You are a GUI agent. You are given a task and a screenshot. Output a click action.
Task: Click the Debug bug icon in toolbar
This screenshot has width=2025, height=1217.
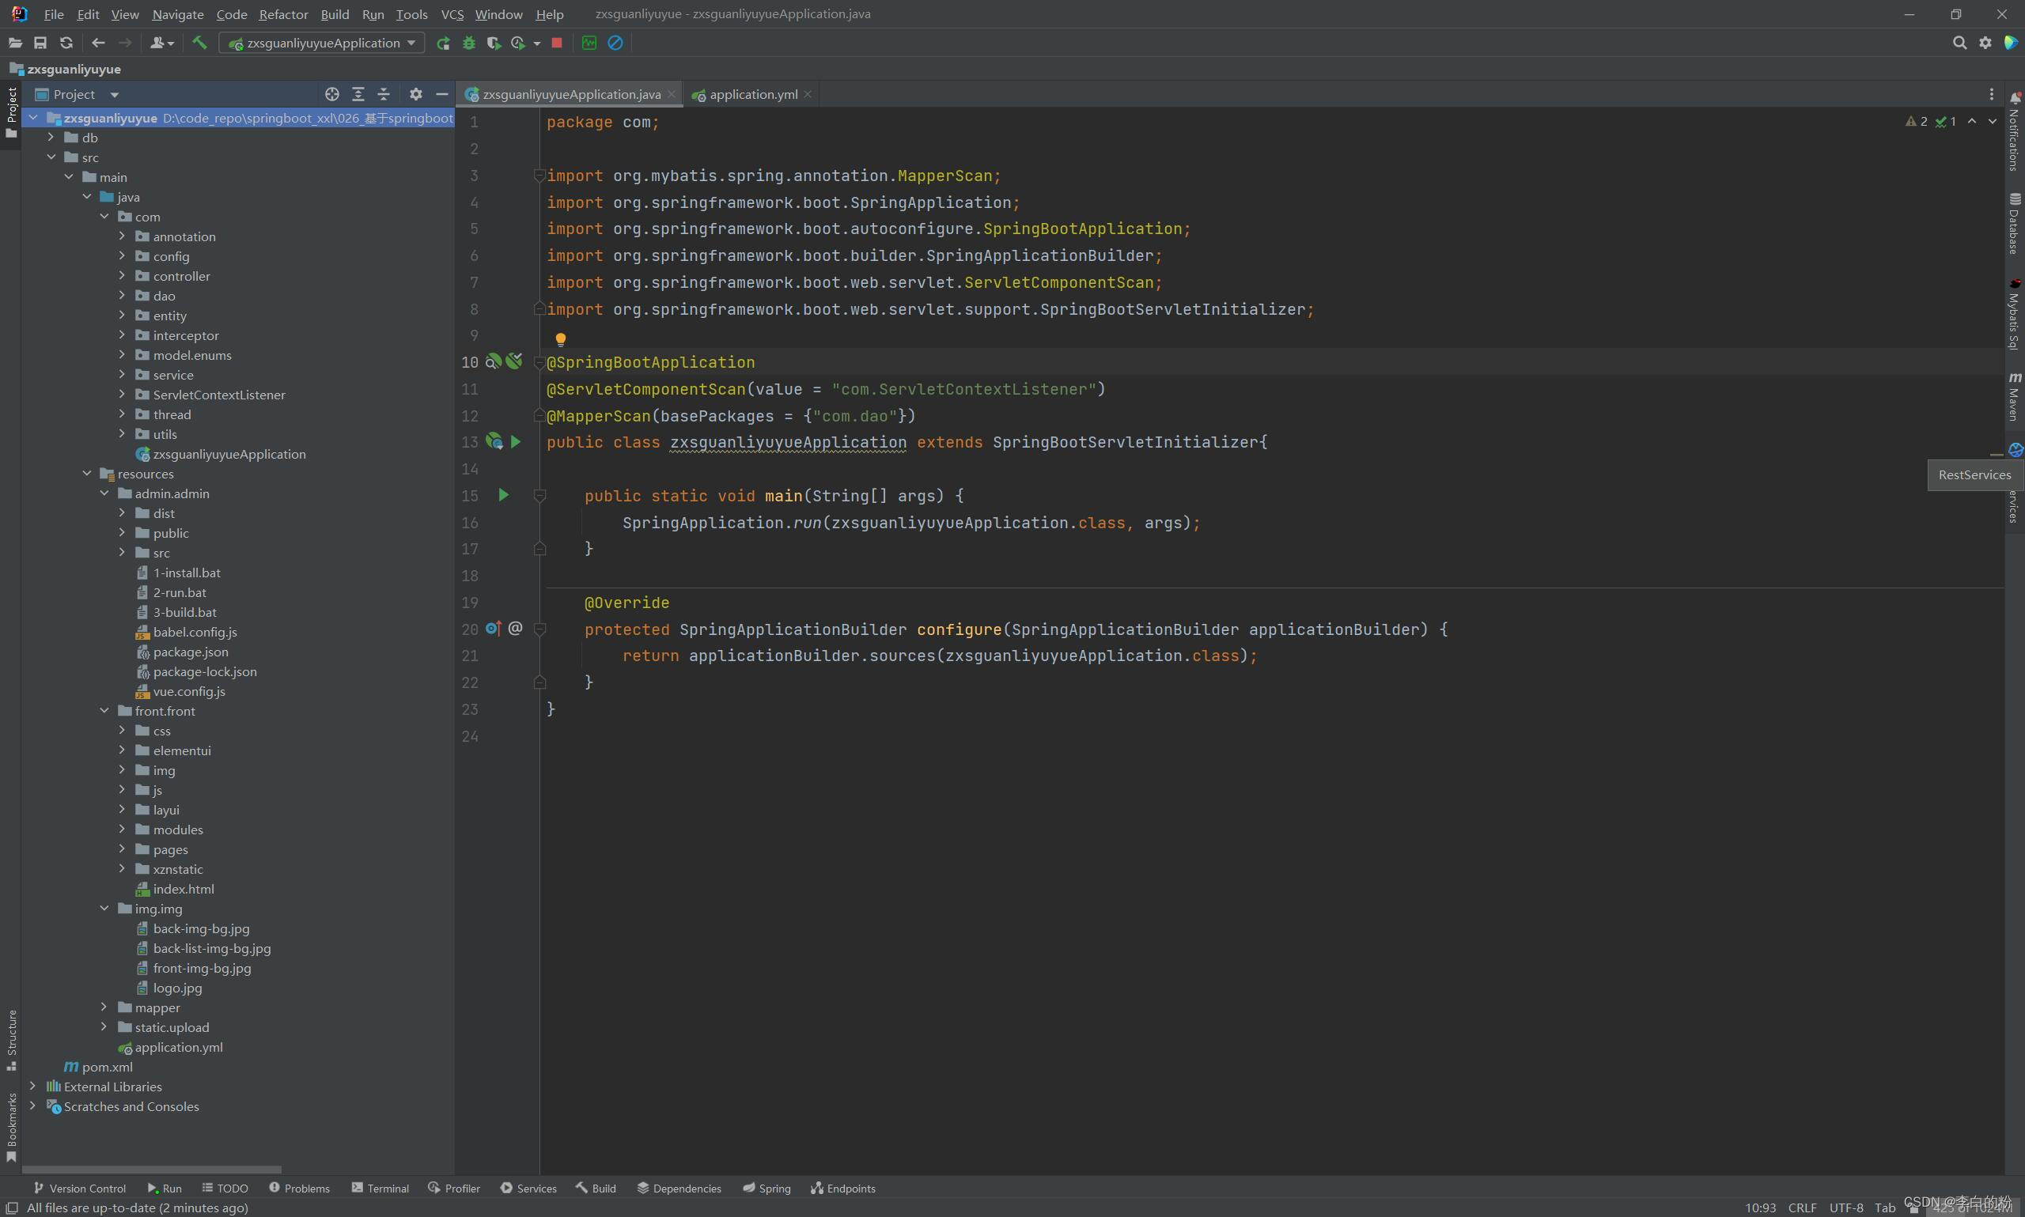click(469, 43)
